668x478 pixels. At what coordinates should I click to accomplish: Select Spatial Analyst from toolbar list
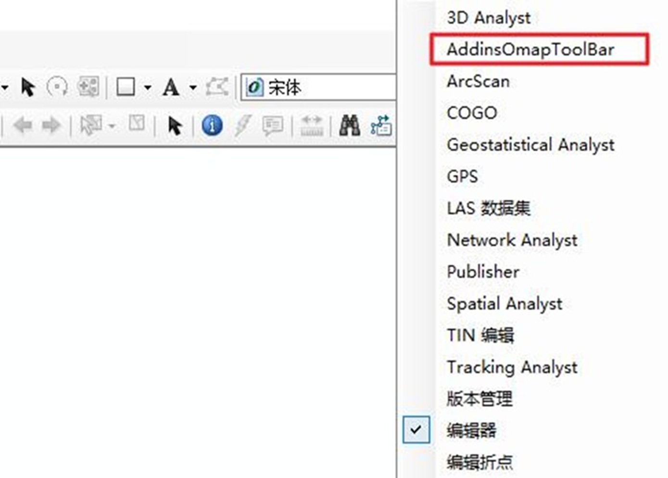pyautogui.click(x=504, y=303)
